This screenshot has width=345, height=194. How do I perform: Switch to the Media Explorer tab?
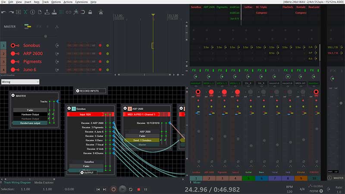tap(44, 182)
